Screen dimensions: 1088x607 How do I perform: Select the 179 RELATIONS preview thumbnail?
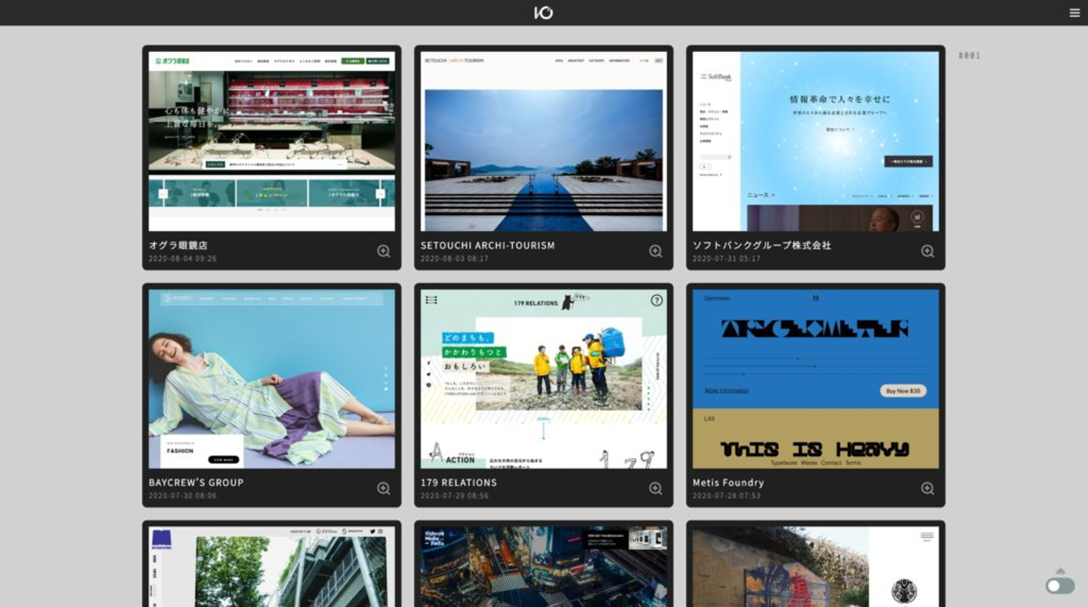[x=544, y=379]
